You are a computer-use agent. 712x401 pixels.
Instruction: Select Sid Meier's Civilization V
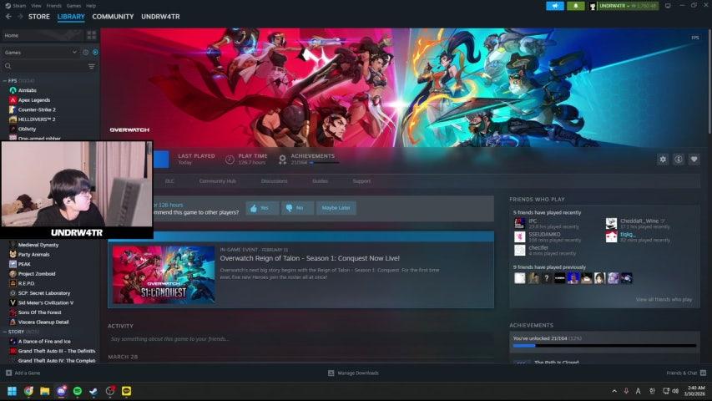(45, 302)
